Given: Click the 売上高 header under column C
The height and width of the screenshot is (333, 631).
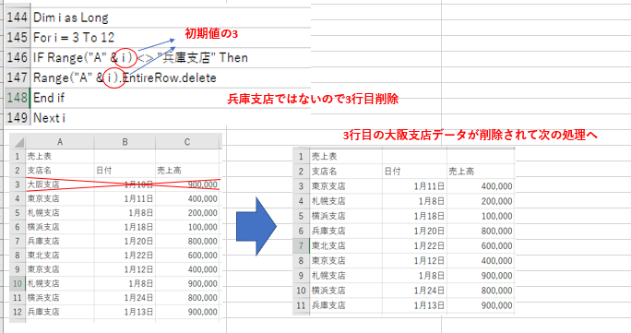Looking at the screenshot, I should tap(187, 171).
